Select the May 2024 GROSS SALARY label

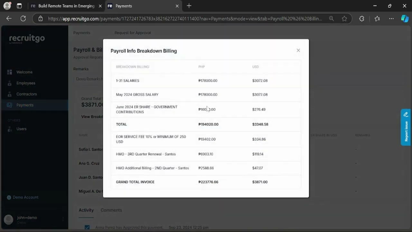click(137, 94)
